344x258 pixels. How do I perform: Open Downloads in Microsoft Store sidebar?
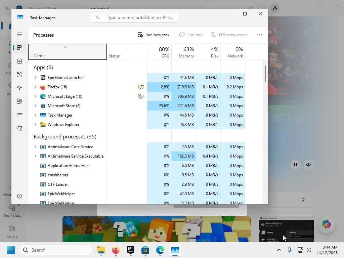point(12,211)
